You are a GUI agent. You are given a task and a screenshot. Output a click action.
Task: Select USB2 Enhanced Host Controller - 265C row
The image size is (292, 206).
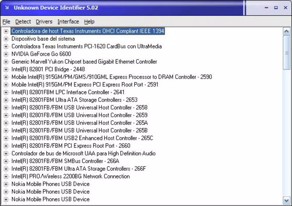[x=82, y=138]
